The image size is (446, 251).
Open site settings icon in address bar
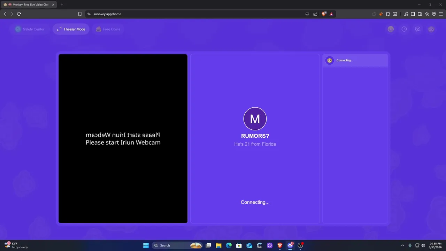[x=89, y=14]
